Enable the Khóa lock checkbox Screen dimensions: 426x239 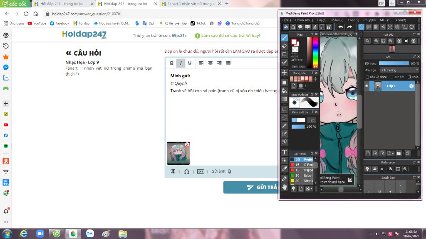pyautogui.click(x=409, y=77)
